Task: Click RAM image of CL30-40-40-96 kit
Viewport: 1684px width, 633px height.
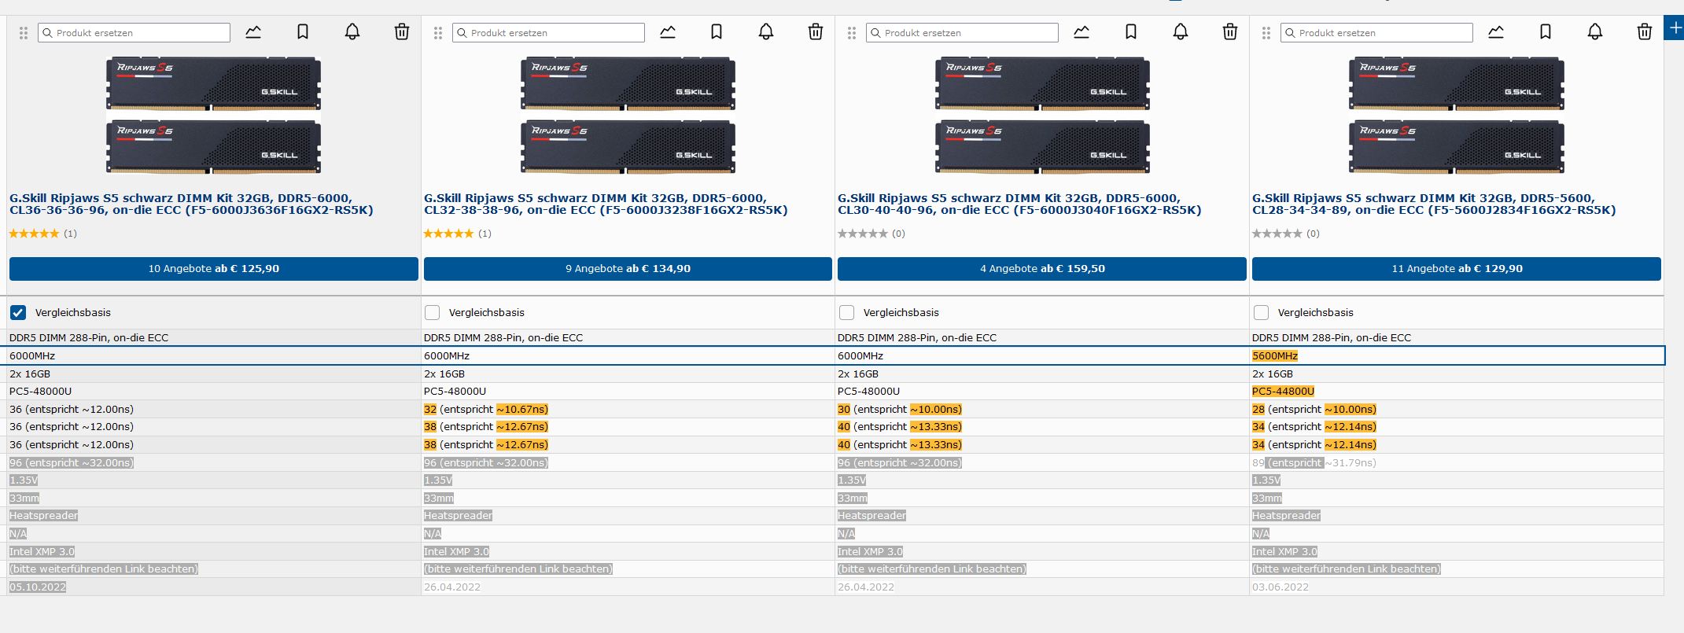Action: [x=1042, y=115]
